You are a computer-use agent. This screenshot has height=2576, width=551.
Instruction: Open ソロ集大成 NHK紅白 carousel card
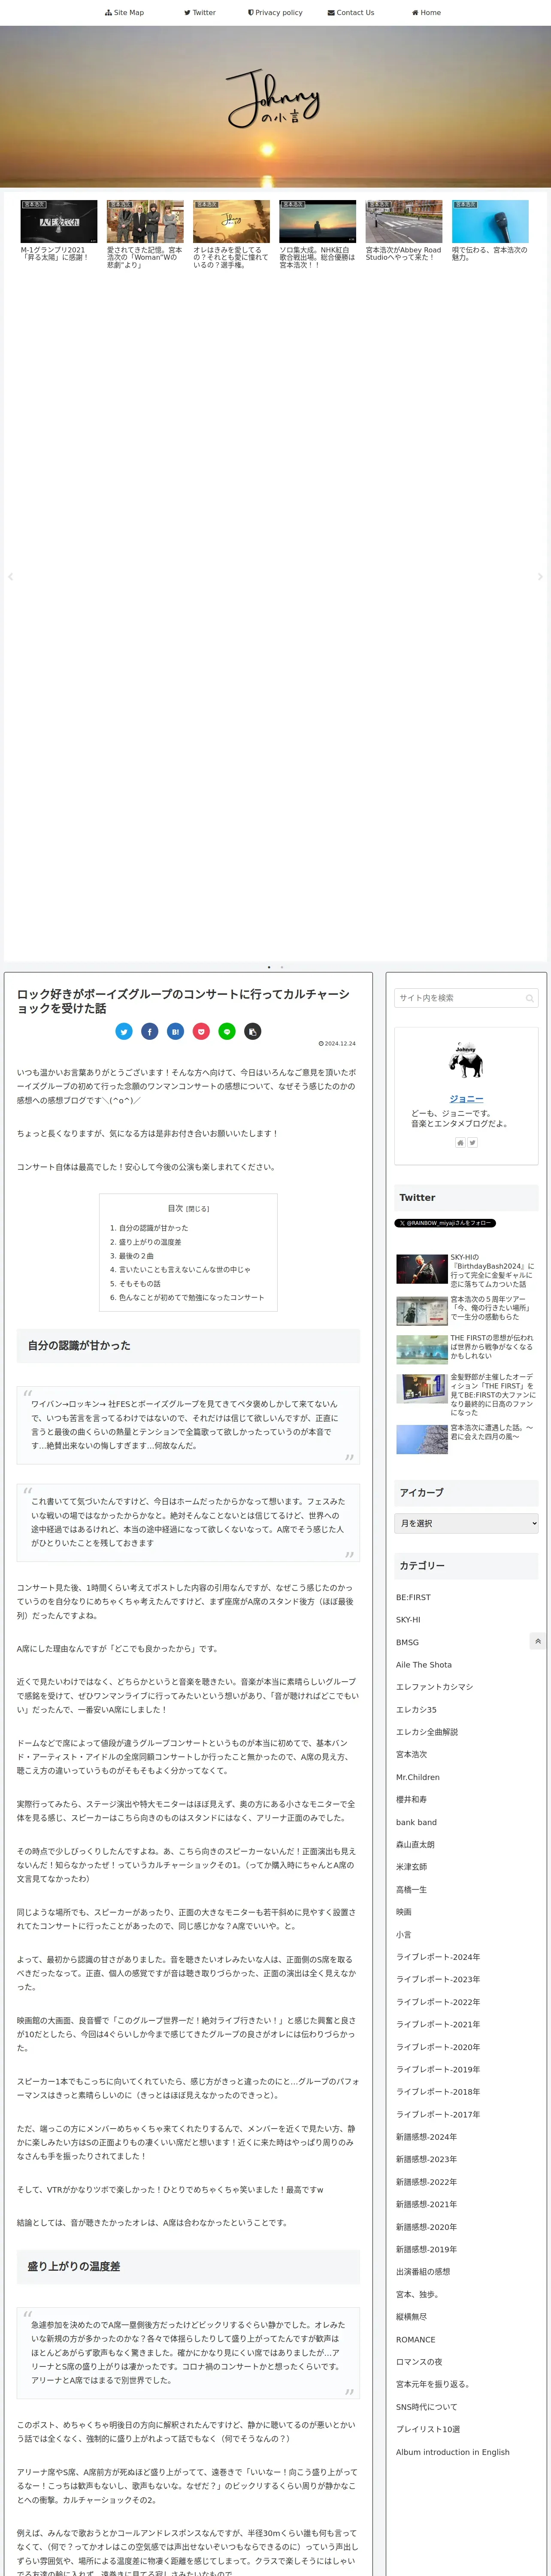click(317, 235)
